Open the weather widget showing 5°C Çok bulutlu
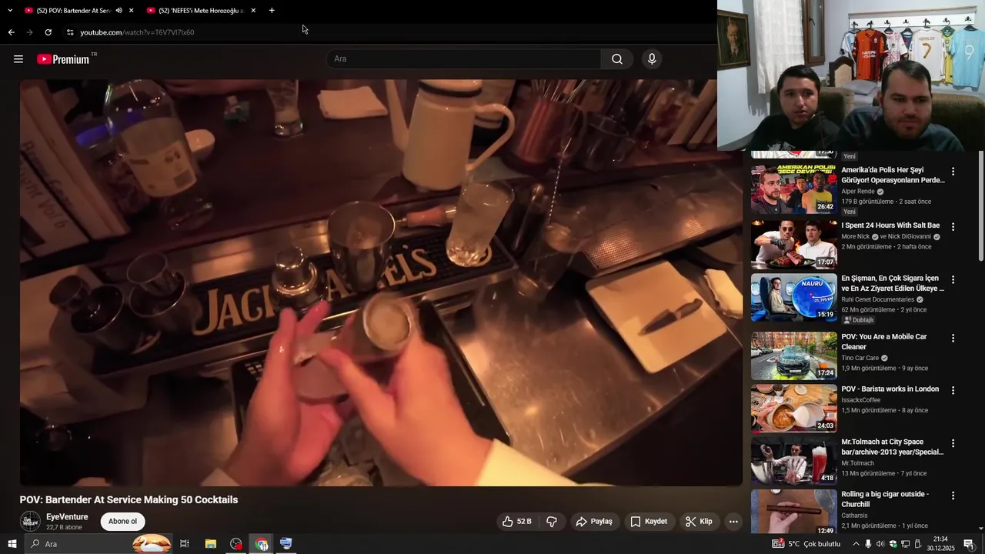 [x=806, y=544]
